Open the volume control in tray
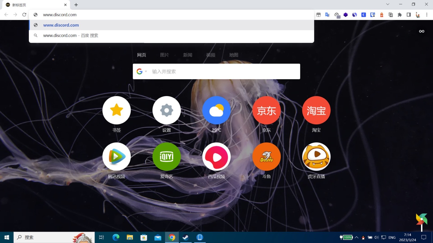433x243 pixels. click(376, 237)
